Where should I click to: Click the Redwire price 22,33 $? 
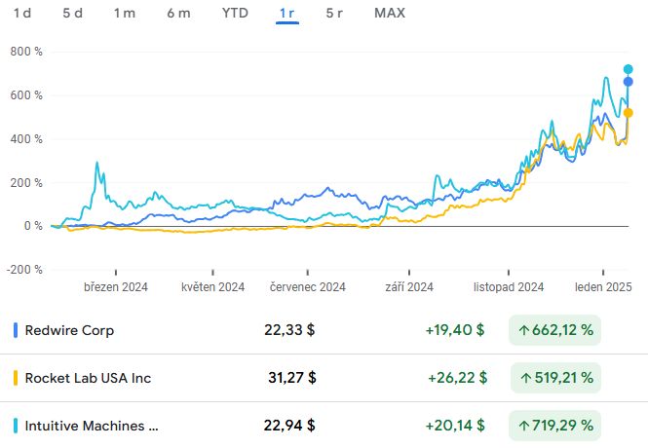pyautogui.click(x=289, y=330)
